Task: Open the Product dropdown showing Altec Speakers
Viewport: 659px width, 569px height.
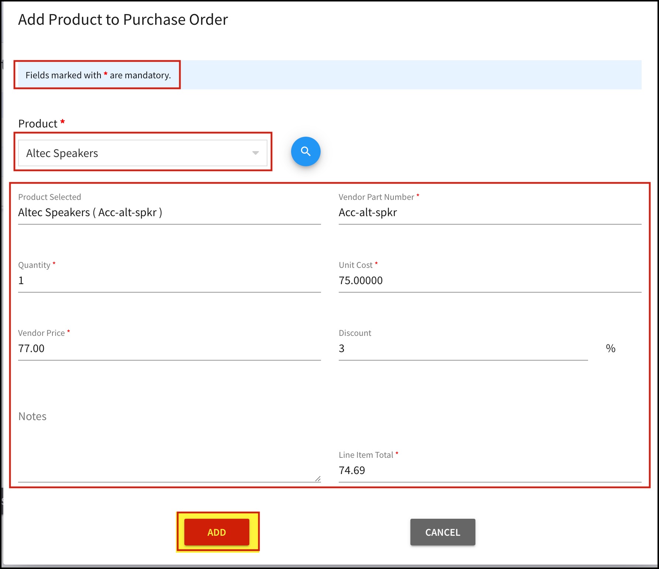Action: (x=143, y=153)
